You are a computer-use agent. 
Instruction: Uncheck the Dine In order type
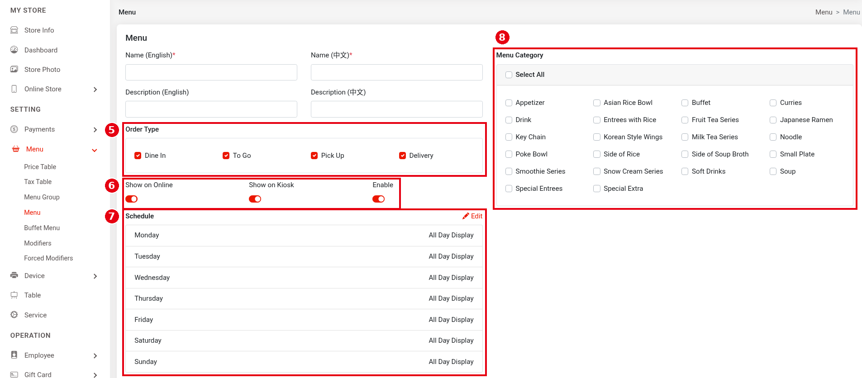point(138,156)
